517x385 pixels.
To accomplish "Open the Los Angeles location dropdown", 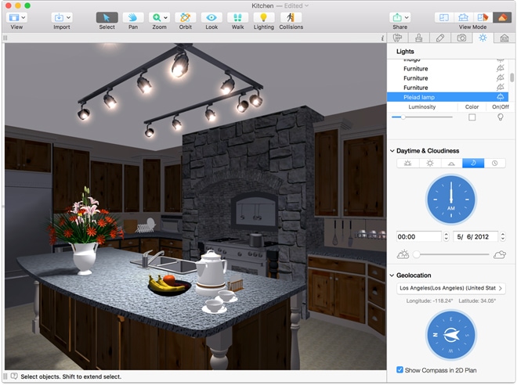I will 450,288.
